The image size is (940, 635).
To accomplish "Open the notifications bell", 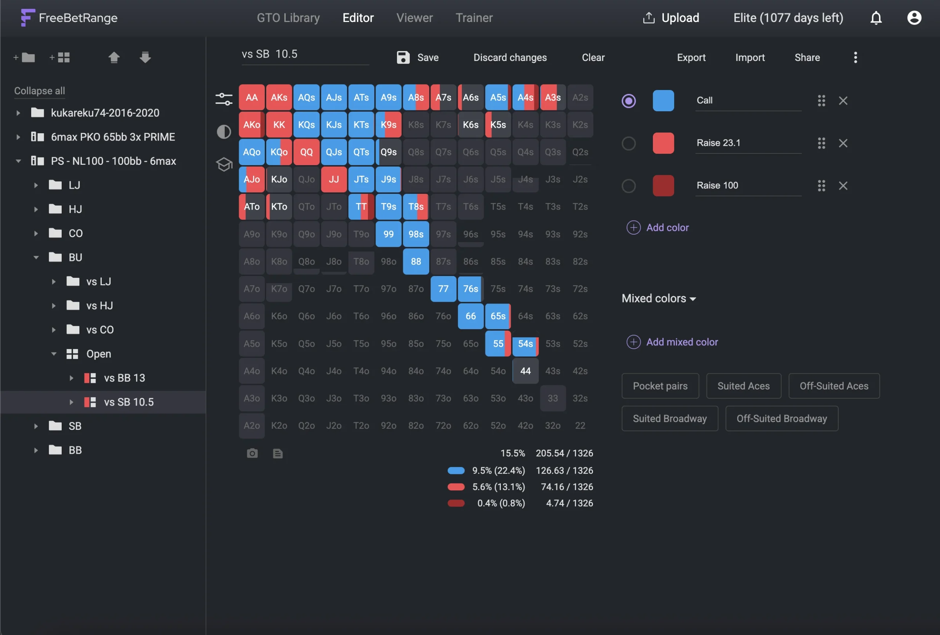I will click(876, 18).
